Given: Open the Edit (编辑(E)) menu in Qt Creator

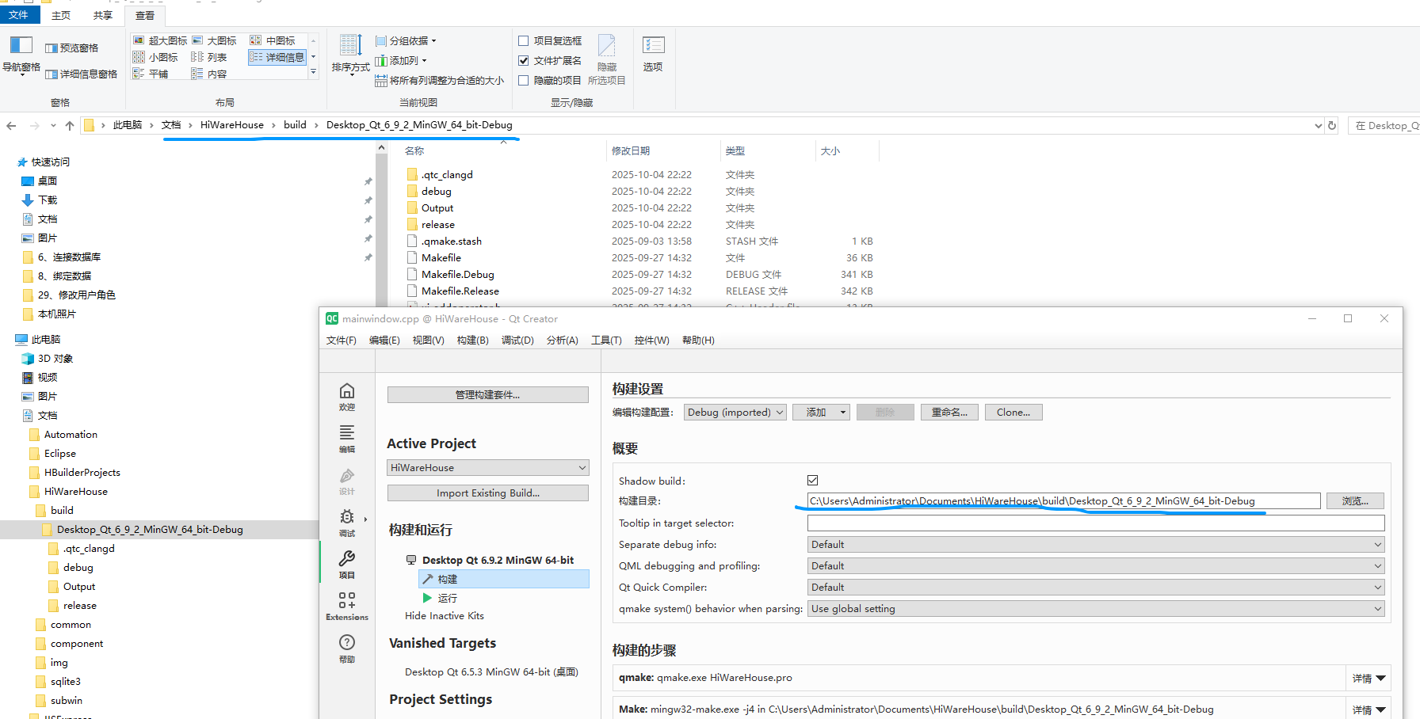Looking at the screenshot, I should 384,340.
